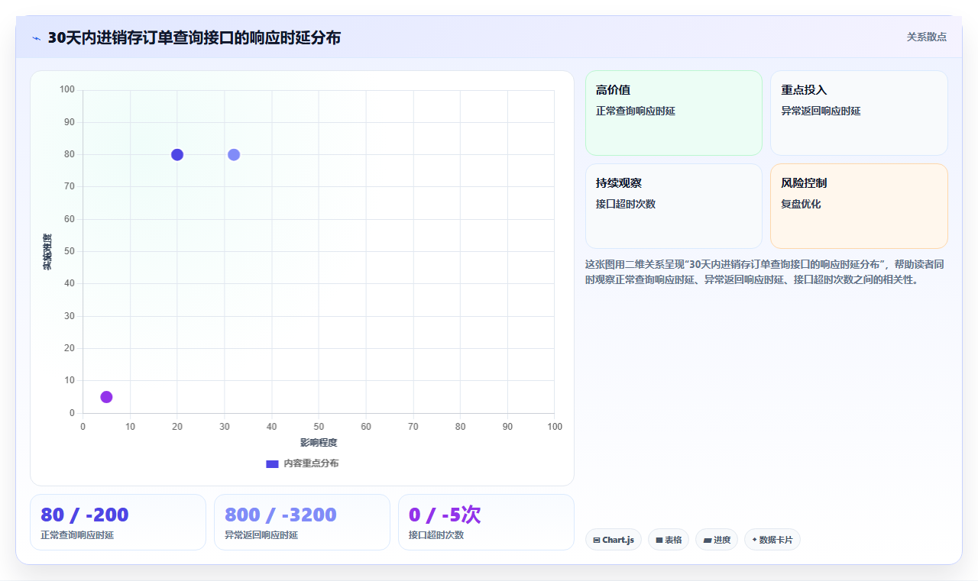
Task: Click the description paragraph starting 这张图用二维关系
Action: click(x=766, y=272)
